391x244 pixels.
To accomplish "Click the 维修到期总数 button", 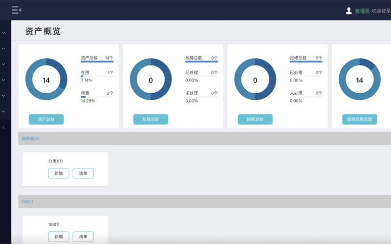I will (360, 119).
